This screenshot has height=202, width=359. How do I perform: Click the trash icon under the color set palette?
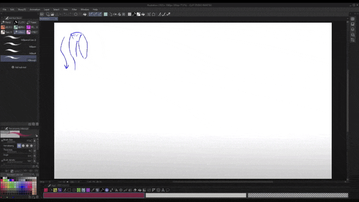pyautogui.click(x=37, y=197)
